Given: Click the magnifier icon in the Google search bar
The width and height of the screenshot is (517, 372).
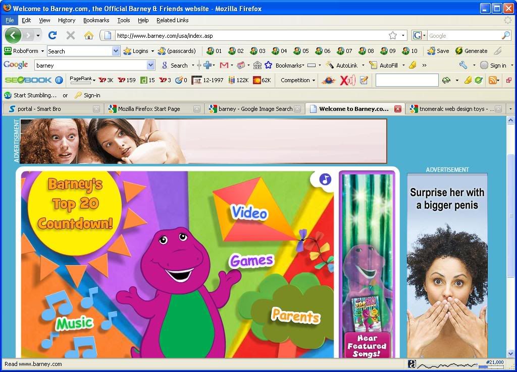Looking at the screenshot, I should (506, 36).
